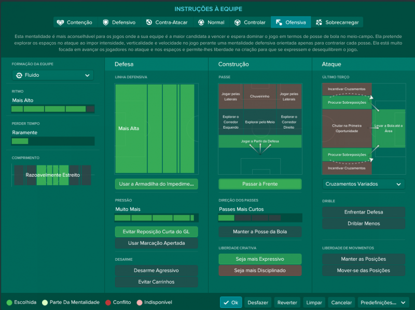
Task: Click the Contenção mentality heart icon
Action: 60,22
